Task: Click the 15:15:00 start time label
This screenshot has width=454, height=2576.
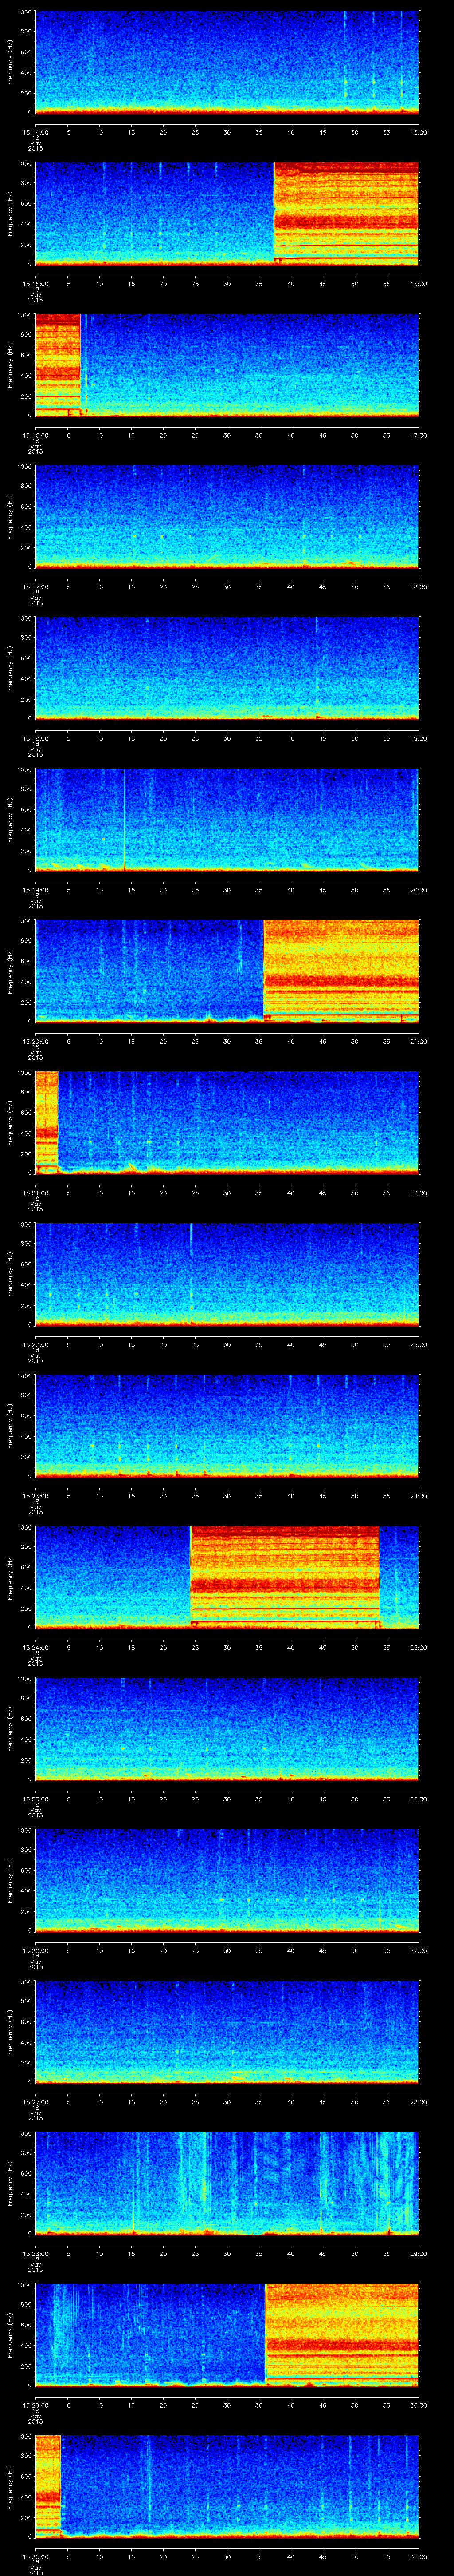Action: pos(35,284)
